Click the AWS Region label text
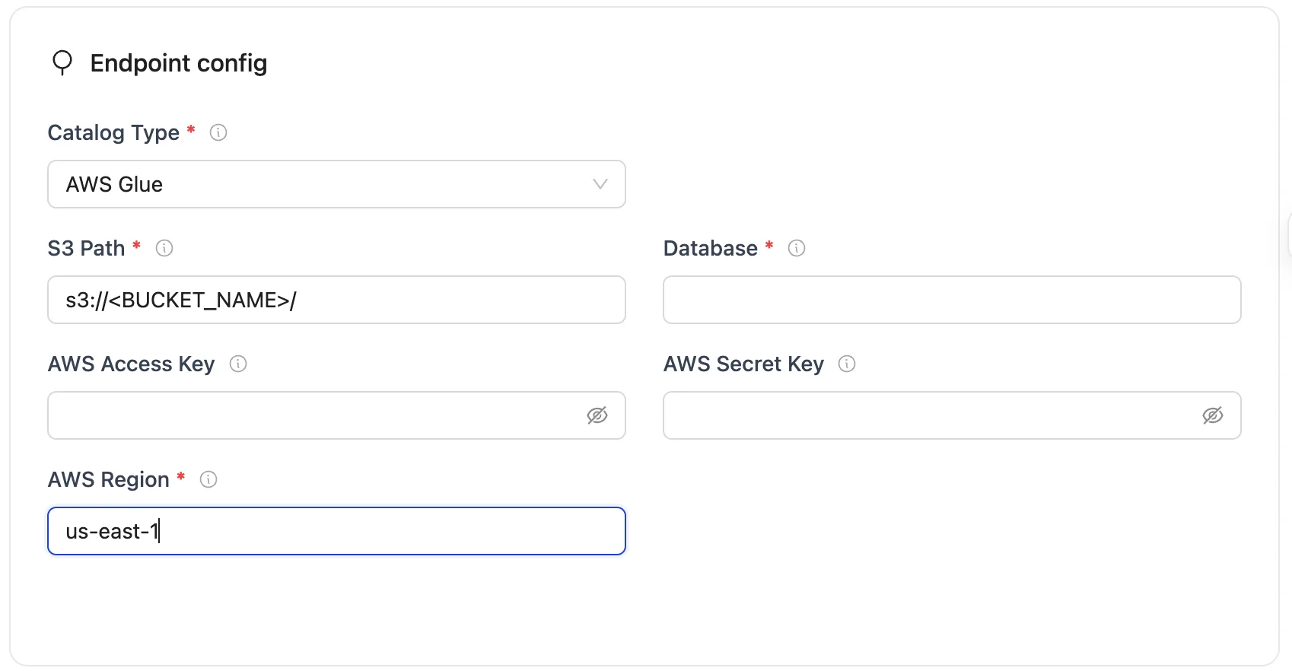Image resolution: width=1292 pixels, height=671 pixels. pos(108,479)
